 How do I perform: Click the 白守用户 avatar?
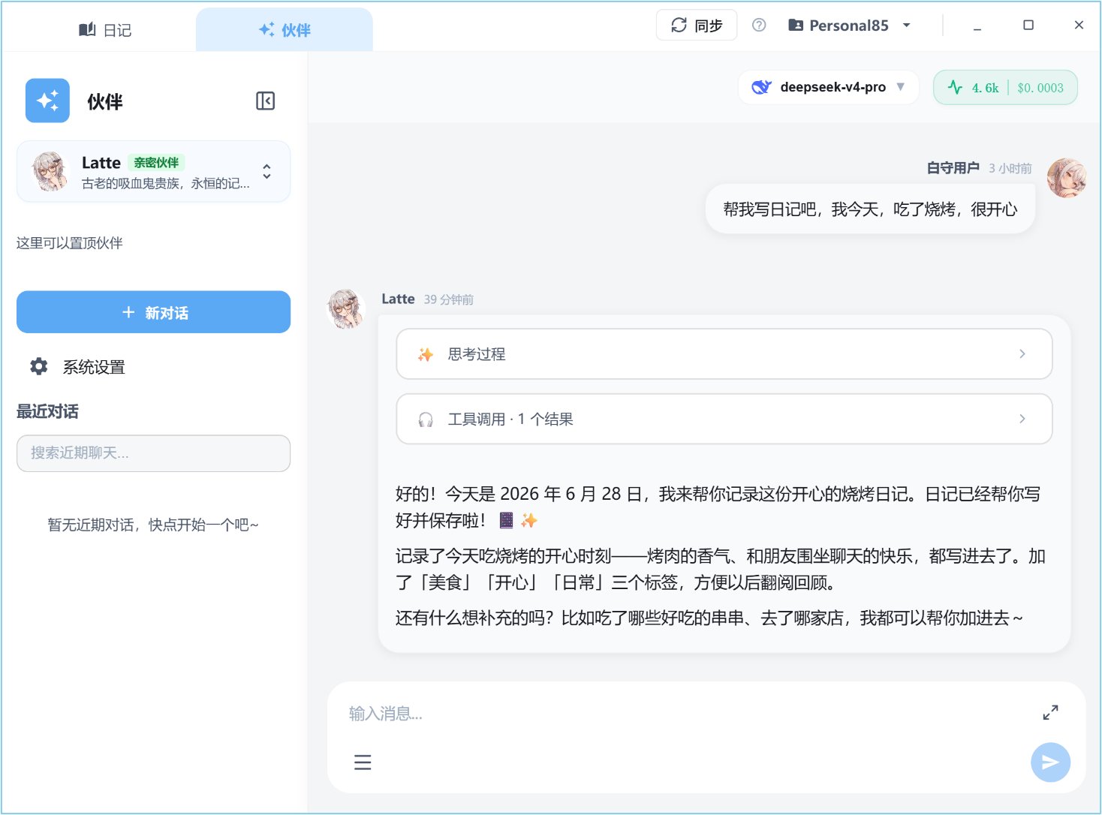coord(1066,178)
